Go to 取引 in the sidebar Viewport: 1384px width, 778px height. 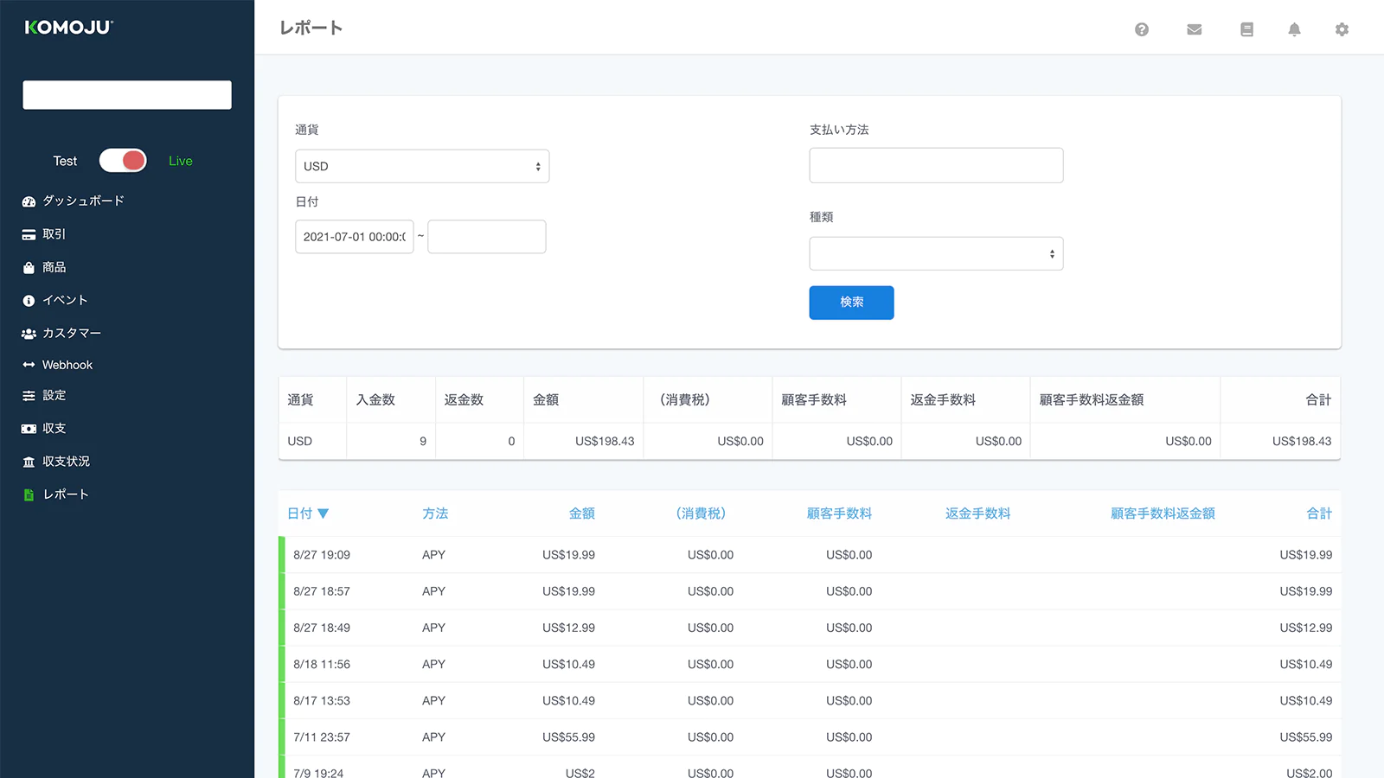coord(54,234)
